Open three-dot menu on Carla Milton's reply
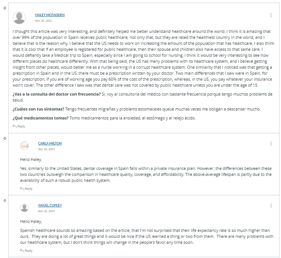Screen dimensions: 281x258 (271, 144)
